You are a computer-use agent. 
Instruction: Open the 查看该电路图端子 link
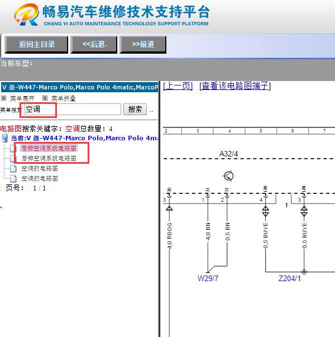click(235, 86)
